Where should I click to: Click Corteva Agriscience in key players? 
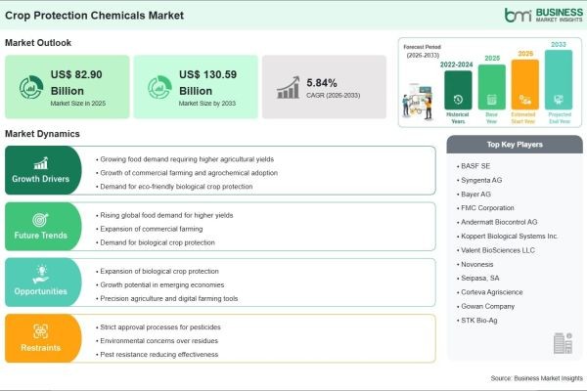[490, 292]
